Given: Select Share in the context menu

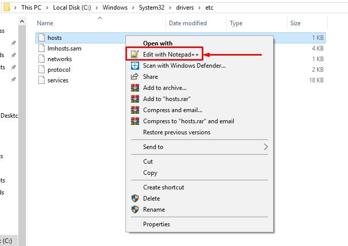Looking at the screenshot, I should click(199, 77).
